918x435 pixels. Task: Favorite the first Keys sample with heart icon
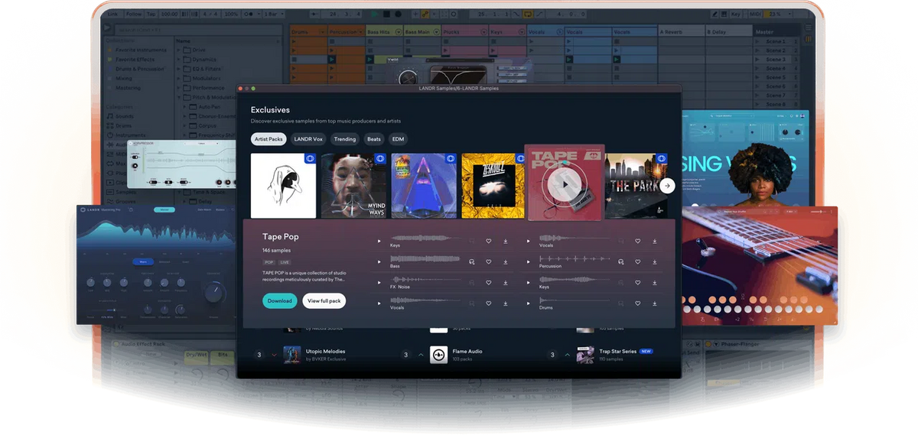coord(488,241)
